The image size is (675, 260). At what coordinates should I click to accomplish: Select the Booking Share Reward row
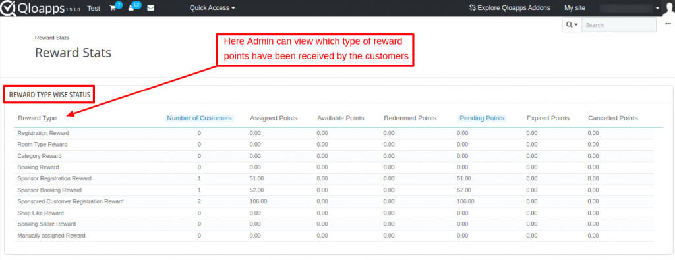(334, 224)
